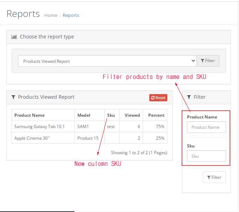Click the Percent column header
239x212 pixels.
tap(156, 115)
